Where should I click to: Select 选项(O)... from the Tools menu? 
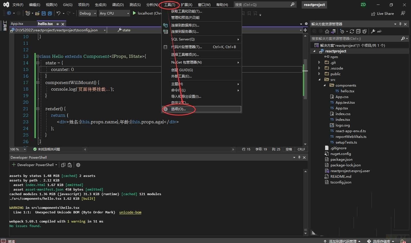pos(202,109)
